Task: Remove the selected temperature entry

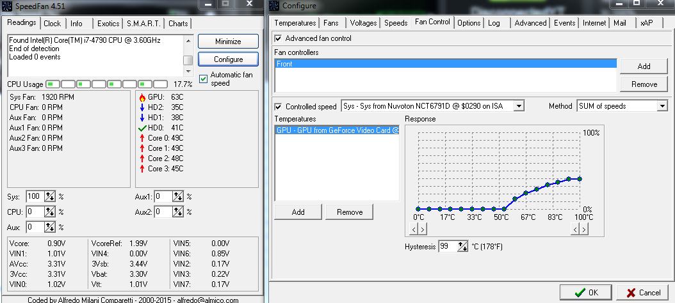Action: (350, 212)
